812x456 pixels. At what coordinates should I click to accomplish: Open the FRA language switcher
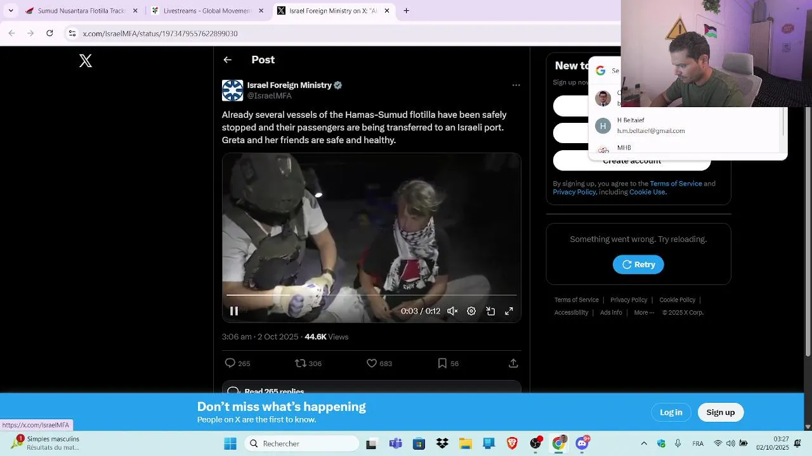click(x=698, y=444)
